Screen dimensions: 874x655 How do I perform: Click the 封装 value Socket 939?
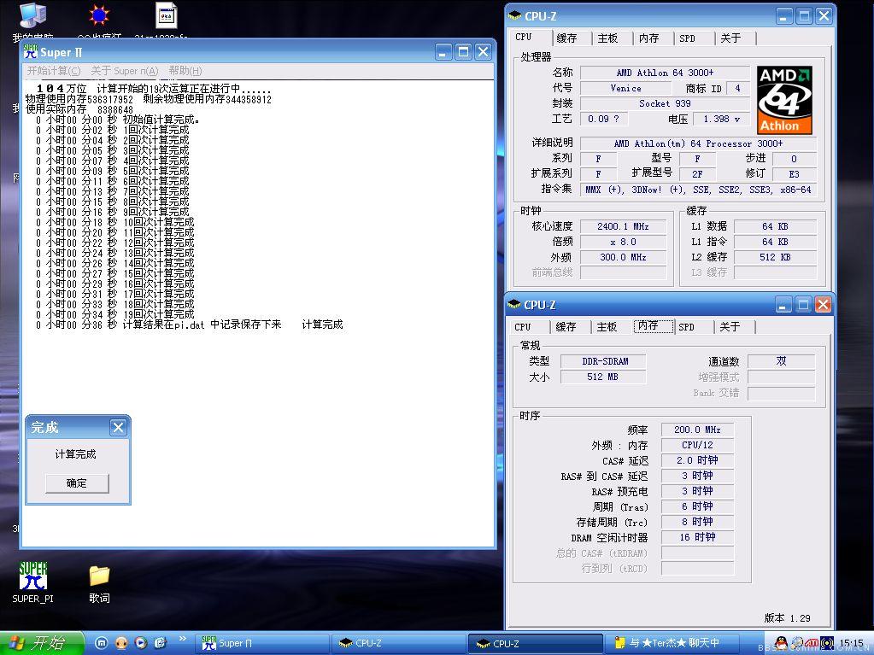pos(665,103)
